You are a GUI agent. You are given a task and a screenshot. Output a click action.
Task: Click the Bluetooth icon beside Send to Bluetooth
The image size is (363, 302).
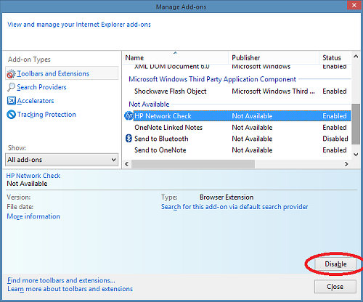129,139
